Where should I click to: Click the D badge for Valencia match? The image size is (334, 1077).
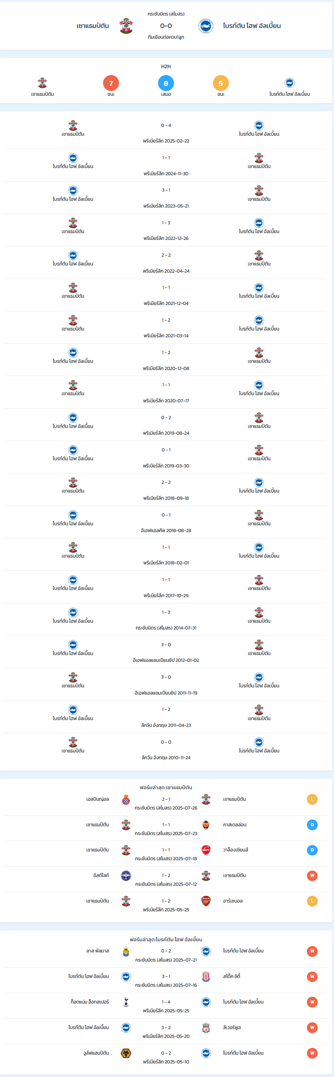[x=312, y=849]
